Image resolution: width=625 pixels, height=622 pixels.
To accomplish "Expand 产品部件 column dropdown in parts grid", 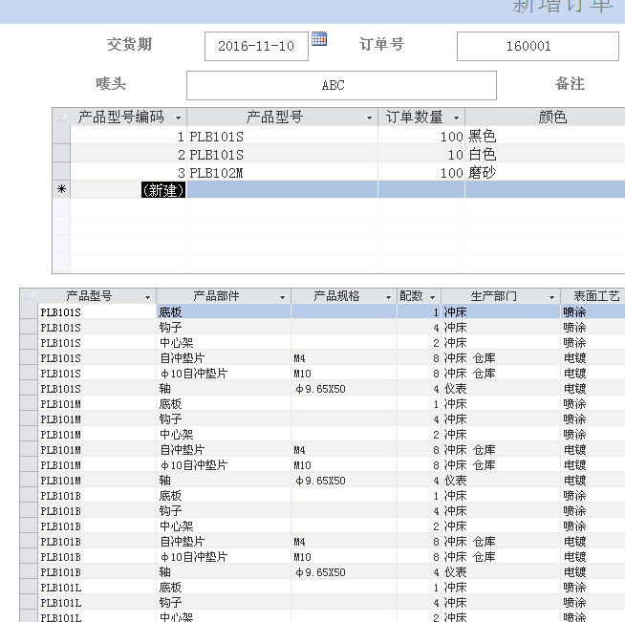I will (x=281, y=297).
